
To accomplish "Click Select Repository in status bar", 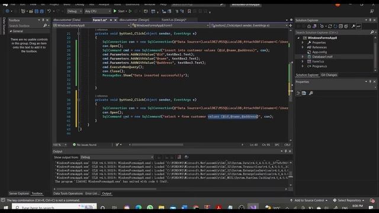I will coord(349,201).
